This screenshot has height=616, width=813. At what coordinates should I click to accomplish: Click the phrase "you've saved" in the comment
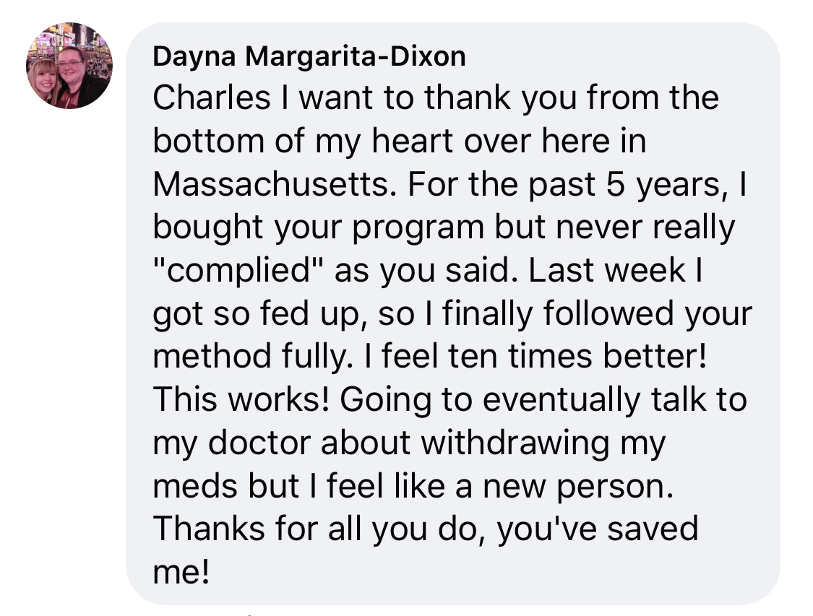coord(598,529)
